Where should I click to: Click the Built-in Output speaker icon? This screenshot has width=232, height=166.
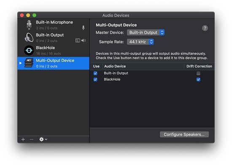[29, 37]
